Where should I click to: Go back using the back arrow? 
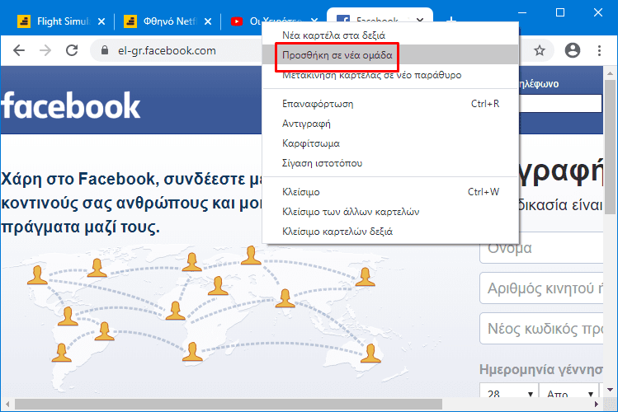(18, 50)
